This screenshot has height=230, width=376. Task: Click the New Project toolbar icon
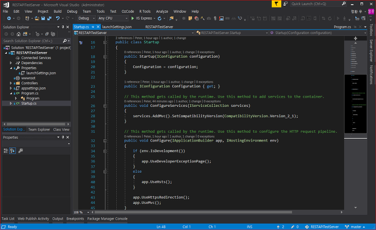click(x=27, y=18)
